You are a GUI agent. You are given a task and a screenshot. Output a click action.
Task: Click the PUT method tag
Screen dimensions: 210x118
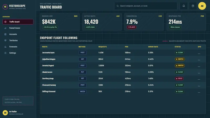pyautogui.click(x=82, y=72)
